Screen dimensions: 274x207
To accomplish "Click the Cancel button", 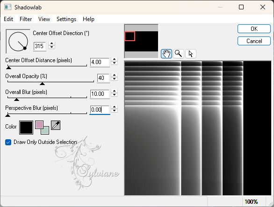I will [x=254, y=41].
